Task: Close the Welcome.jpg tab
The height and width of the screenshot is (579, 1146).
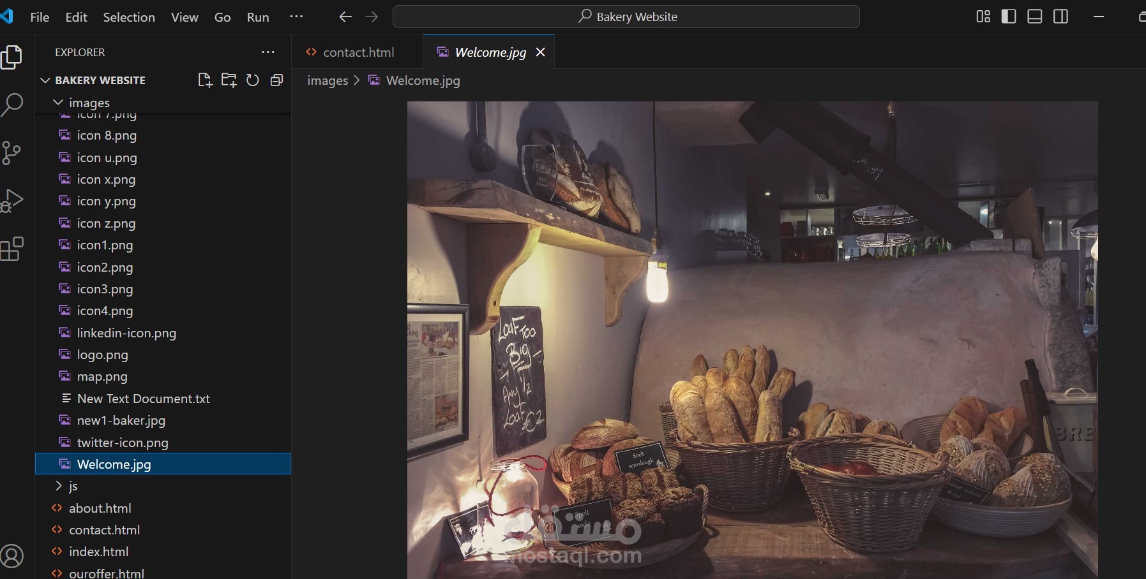Action: (x=541, y=52)
